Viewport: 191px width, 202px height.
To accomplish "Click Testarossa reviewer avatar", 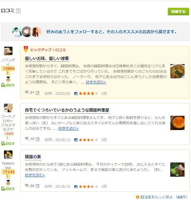I will click(x=8, y=155).
